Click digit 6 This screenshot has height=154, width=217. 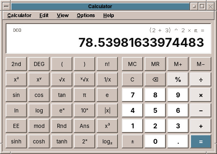tap(178, 110)
